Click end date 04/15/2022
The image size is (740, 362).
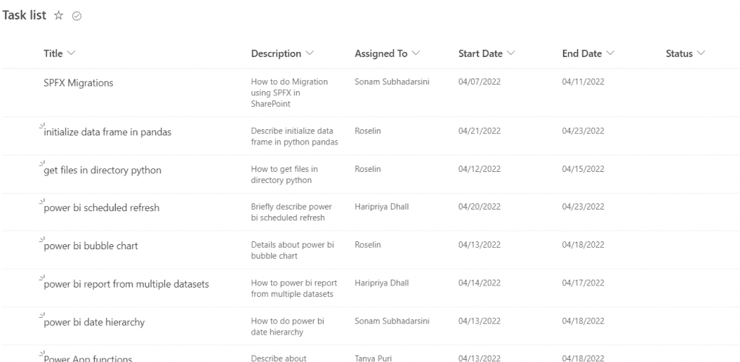point(583,169)
